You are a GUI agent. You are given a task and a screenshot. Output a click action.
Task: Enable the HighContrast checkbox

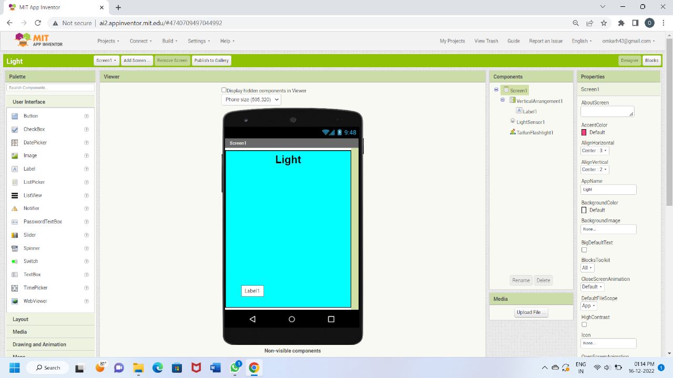pos(584,324)
